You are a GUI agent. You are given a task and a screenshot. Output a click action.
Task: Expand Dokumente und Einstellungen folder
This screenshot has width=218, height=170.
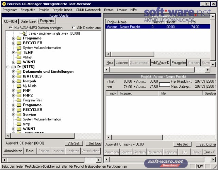click(14, 72)
